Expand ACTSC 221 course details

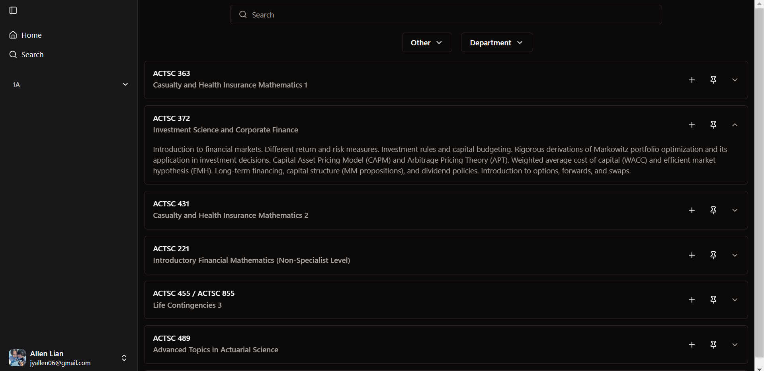(x=735, y=255)
